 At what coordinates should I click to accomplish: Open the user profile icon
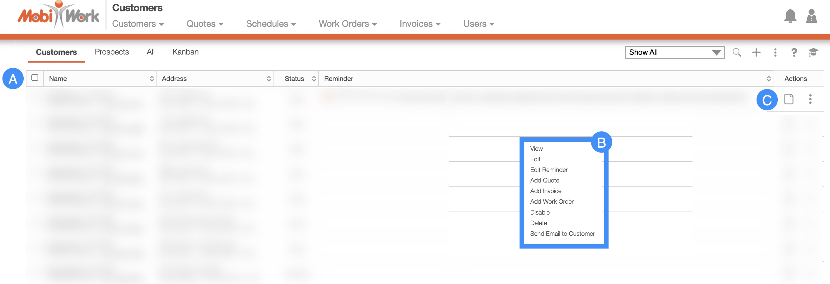(811, 16)
